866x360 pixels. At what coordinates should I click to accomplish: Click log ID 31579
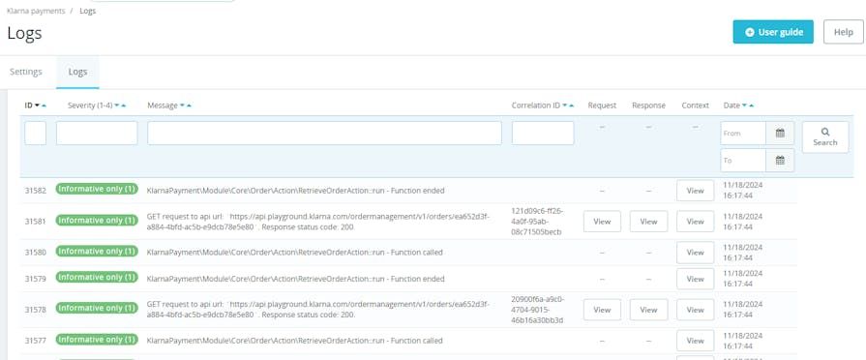tap(36, 279)
